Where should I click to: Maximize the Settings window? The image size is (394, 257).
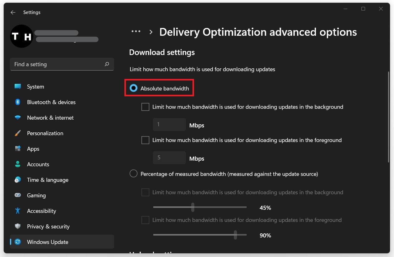pyautogui.click(x=363, y=9)
